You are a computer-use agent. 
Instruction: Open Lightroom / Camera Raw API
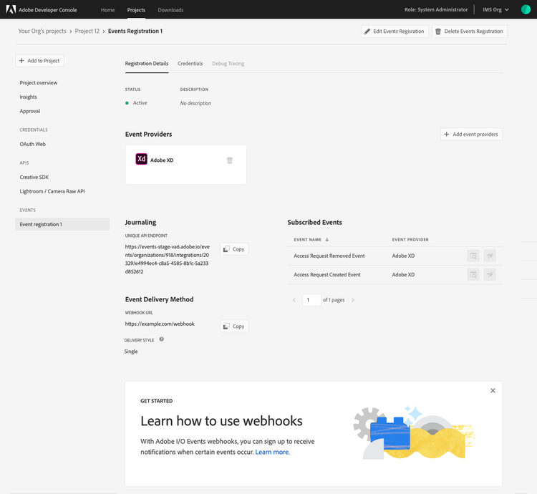(x=52, y=191)
